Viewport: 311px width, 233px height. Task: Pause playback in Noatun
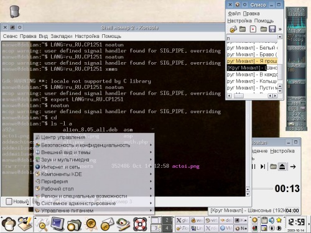point(254,167)
